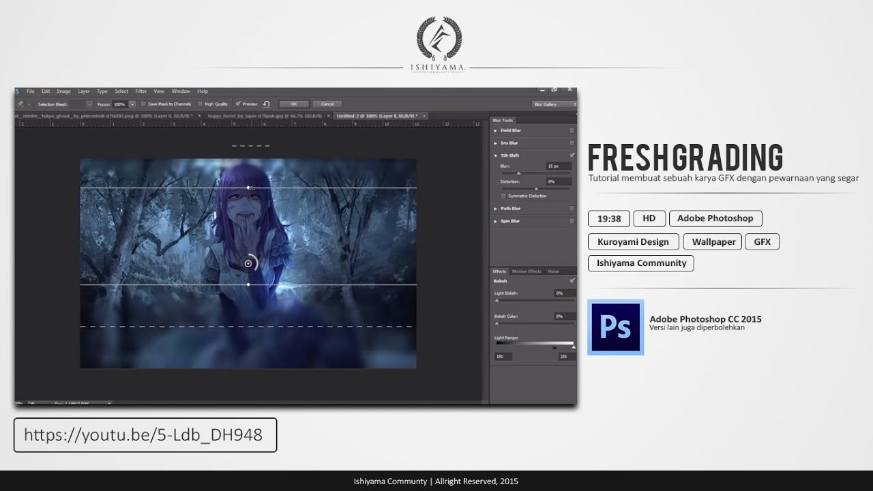Switch to the foggy_forest document tab
Image resolution: width=873 pixels, height=491 pixels.
point(265,116)
